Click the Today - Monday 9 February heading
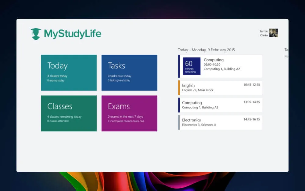This screenshot has width=305, height=191. tap(206, 50)
